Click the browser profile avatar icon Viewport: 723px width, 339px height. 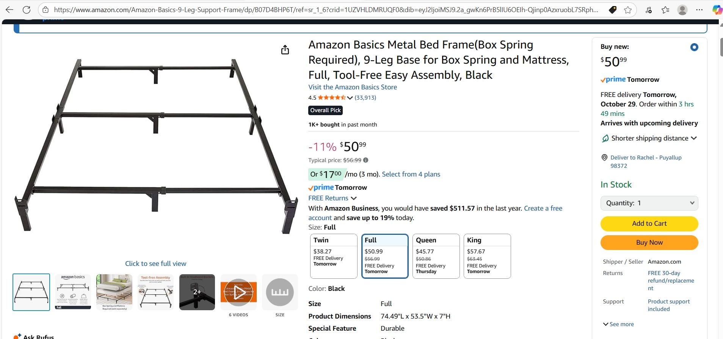point(683,9)
